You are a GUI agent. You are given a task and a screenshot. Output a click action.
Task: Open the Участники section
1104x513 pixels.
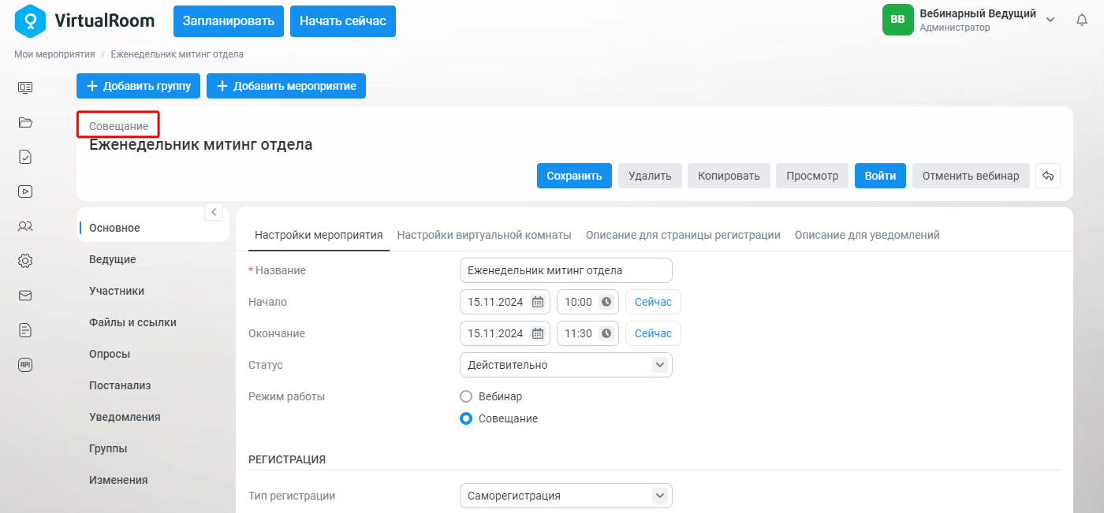point(117,291)
